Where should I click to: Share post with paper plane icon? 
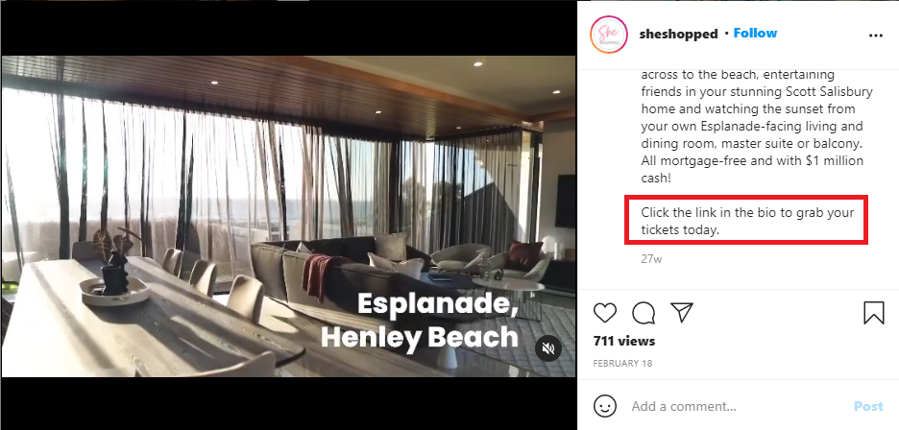[682, 313]
